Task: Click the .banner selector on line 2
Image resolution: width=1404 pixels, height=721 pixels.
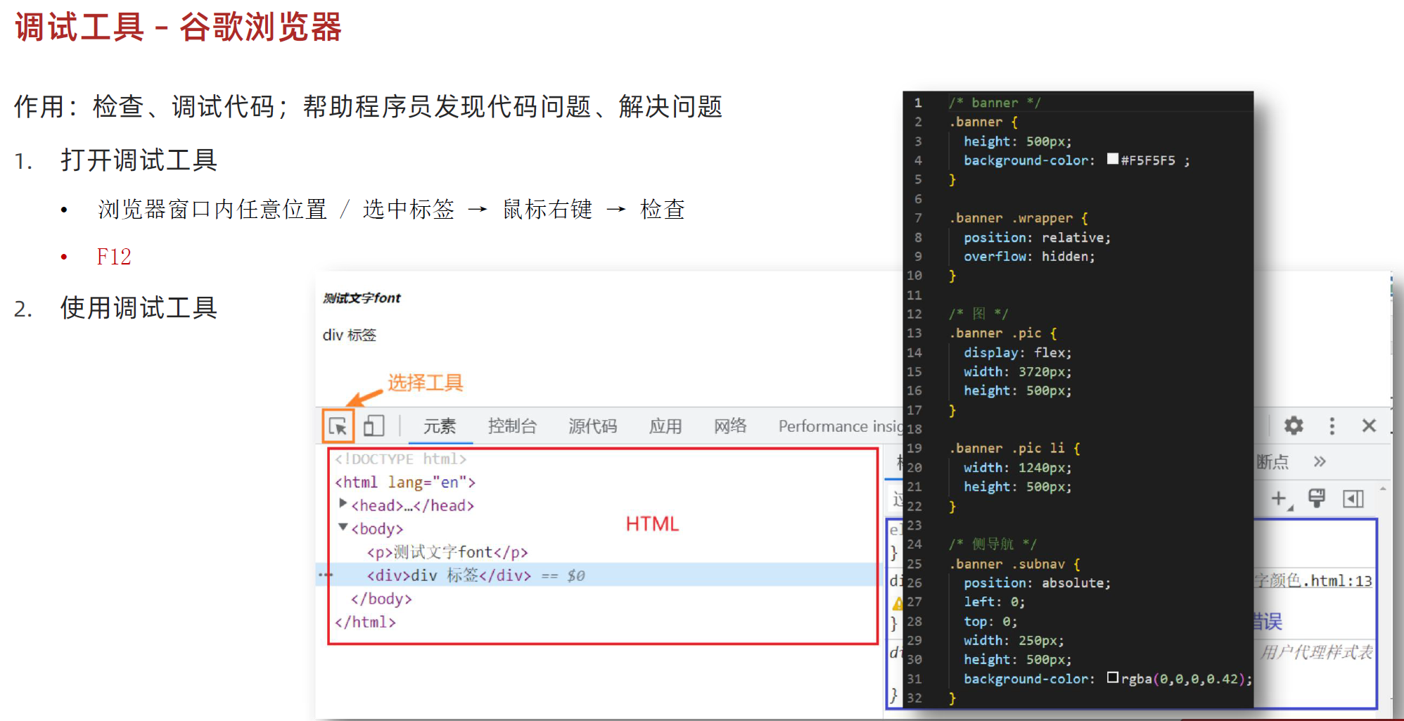Action: pyautogui.click(x=976, y=122)
